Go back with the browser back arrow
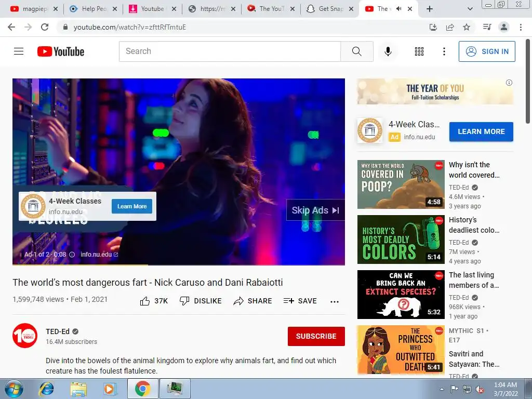Screen dimensions: 532x399 pyautogui.click(x=11, y=27)
